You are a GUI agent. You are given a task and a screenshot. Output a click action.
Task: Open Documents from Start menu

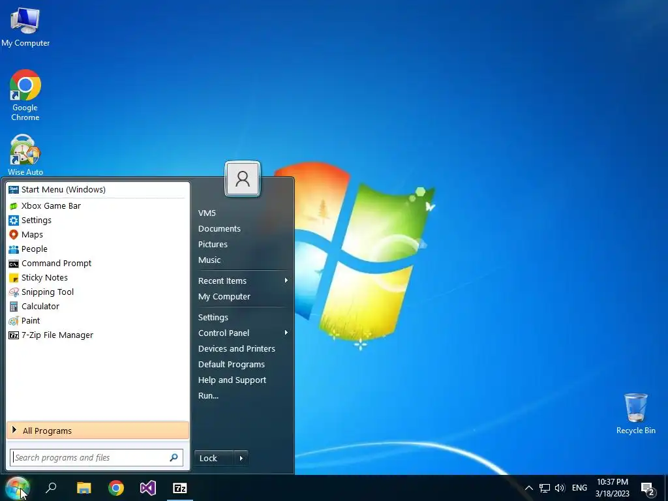click(219, 229)
